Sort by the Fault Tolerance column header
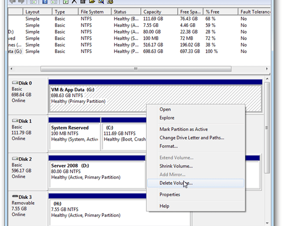This screenshot has height=226, width=282. 254,12
